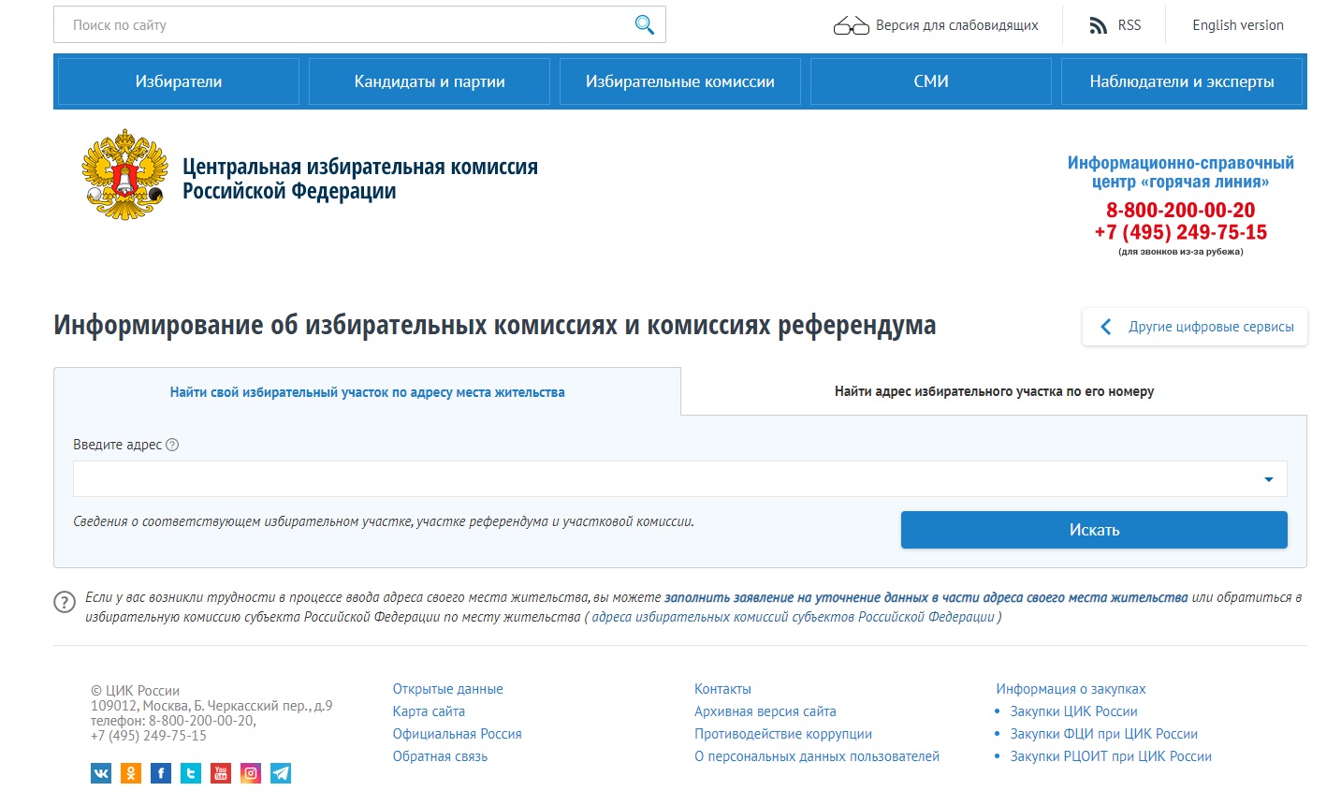Switch to English version
The width and height of the screenshot is (1341, 806).
(x=1238, y=25)
